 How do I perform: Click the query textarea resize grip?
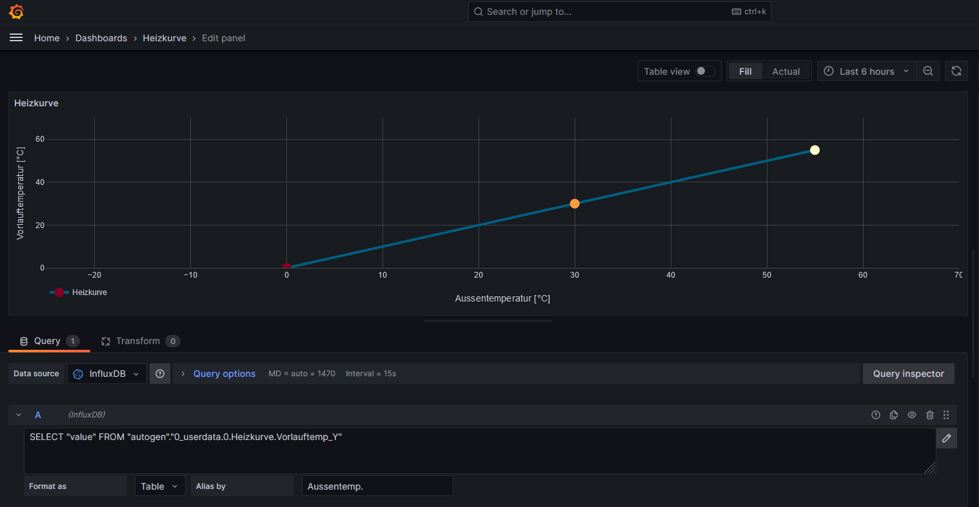click(930, 468)
